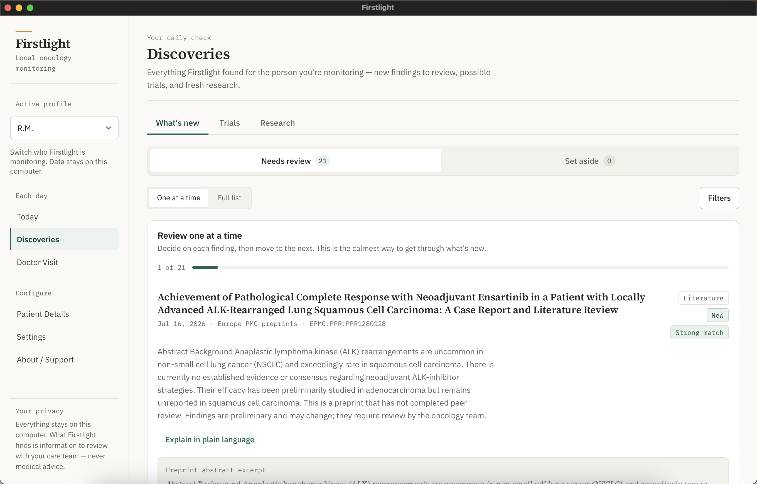Click the macOS green zoom button
757x484 pixels.
(30, 8)
